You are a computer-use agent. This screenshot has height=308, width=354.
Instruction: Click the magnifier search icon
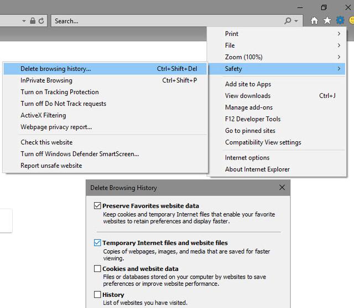click(288, 21)
